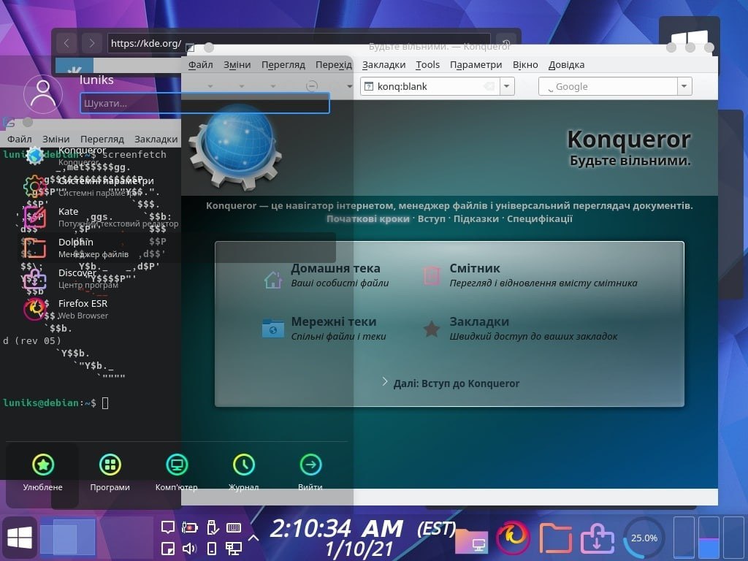Open Зміни menu in Konqueror

[x=237, y=64]
